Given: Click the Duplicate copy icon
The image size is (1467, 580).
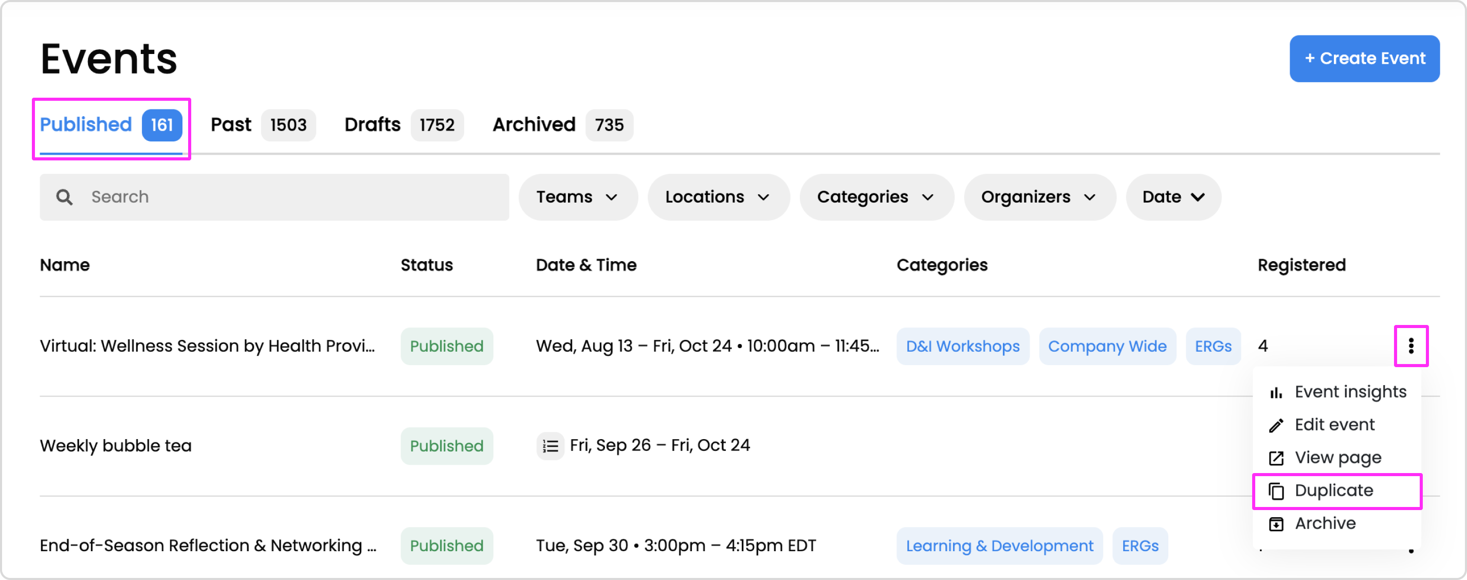Looking at the screenshot, I should pos(1276,491).
